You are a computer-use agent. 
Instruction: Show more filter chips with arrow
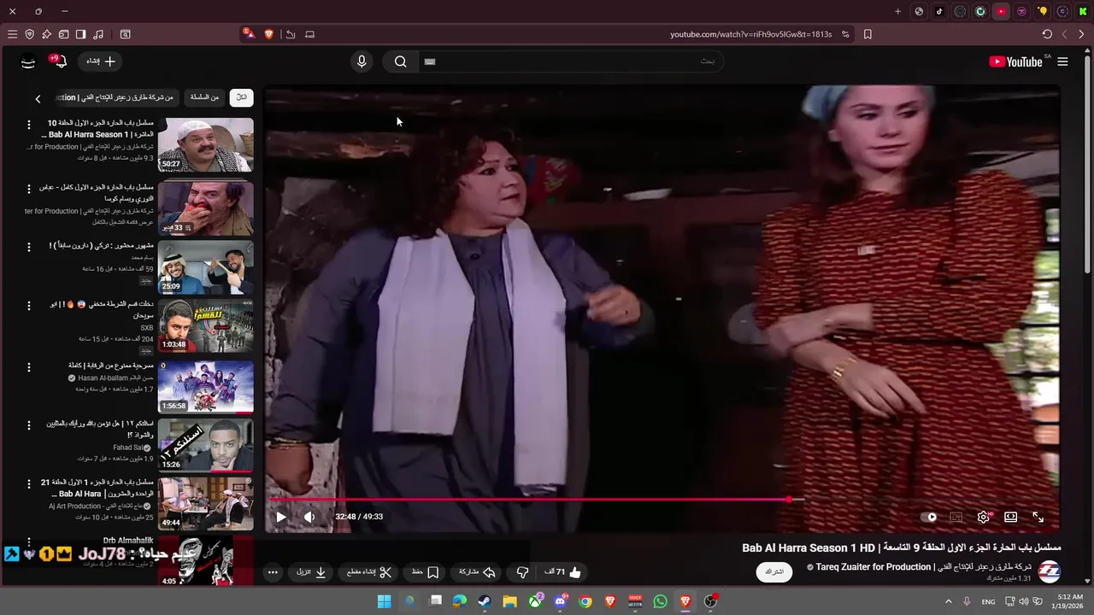pos(38,98)
